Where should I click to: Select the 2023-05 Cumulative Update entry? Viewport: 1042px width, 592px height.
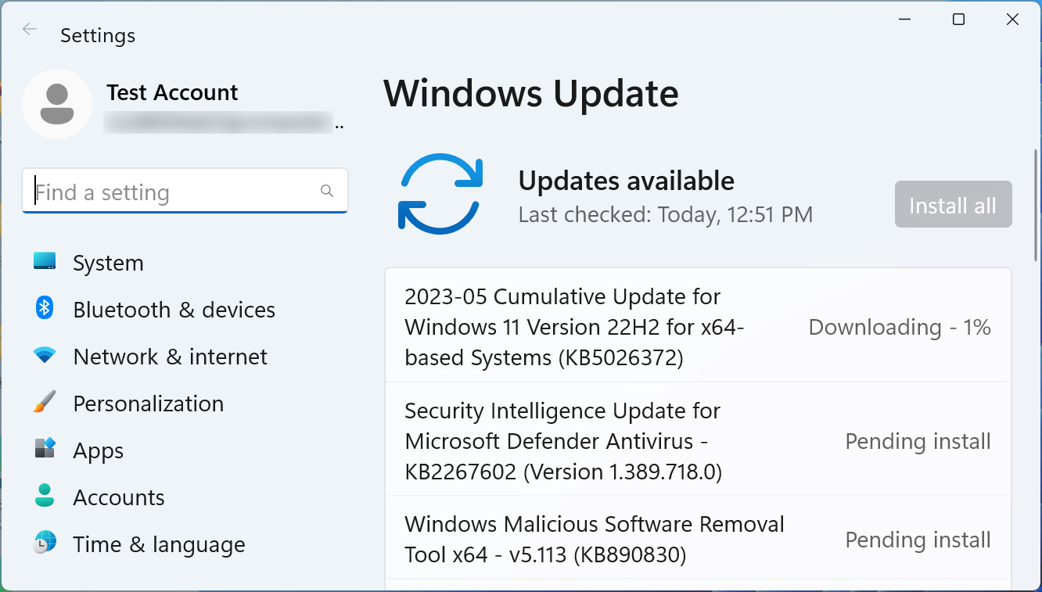698,325
